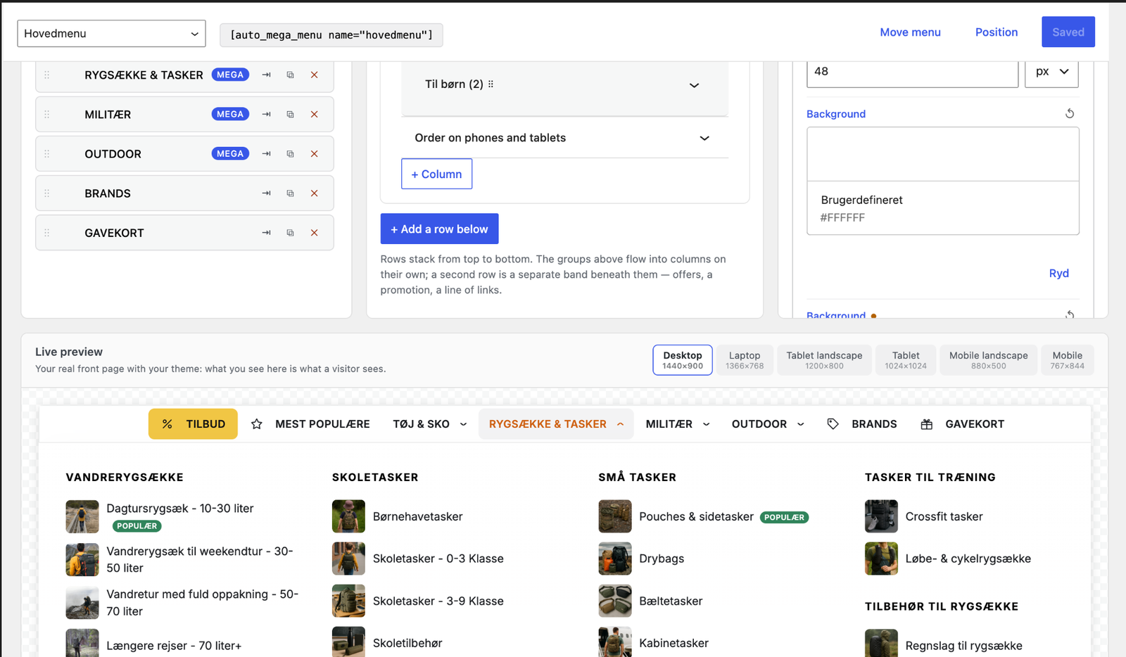1126x657 pixels.
Task: Duplicate the BRANDS menu item
Action: point(290,193)
